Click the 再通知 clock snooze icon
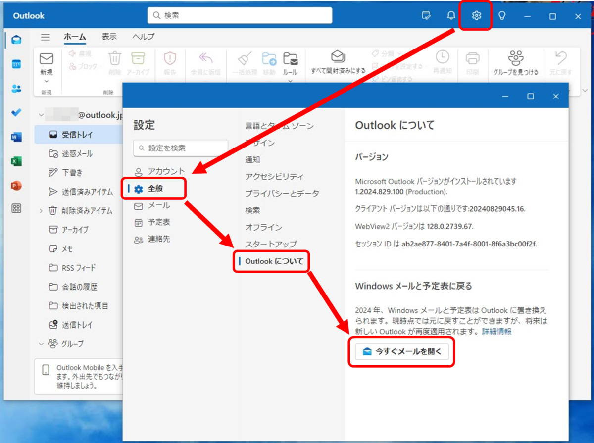Viewport: 594px width, 443px height. click(x=442, y=56)
